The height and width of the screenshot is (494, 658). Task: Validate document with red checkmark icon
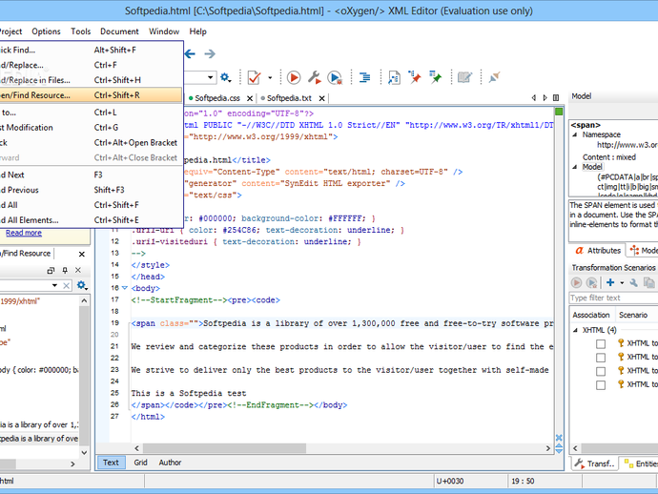click(255, 77)
